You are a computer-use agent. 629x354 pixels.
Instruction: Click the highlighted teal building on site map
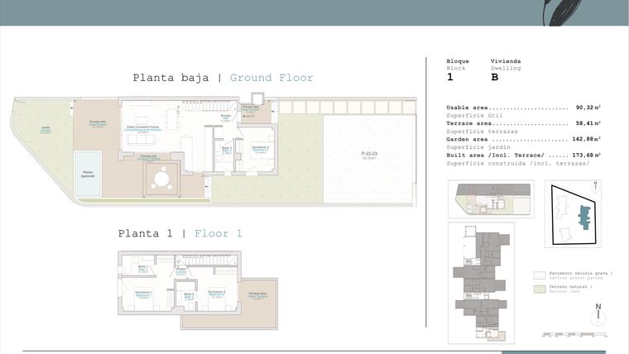(x=585, y=218)
